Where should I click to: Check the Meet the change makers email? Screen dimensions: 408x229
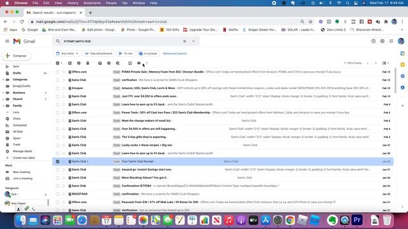coord(57,121)
